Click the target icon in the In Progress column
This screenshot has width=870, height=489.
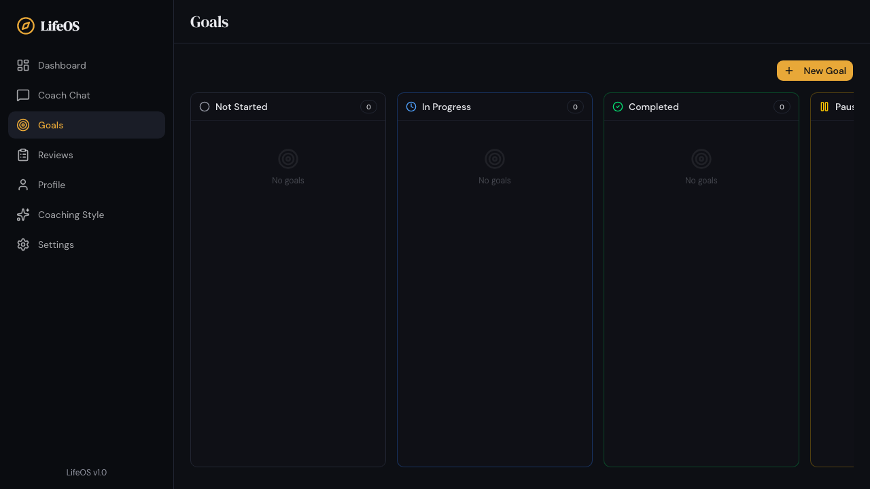[495, 159]
